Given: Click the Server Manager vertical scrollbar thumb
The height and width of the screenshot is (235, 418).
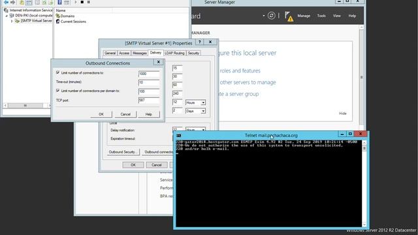Looking at the screenshot, I should (361, 77).
